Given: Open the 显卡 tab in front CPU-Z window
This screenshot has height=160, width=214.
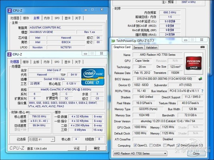Looking at the screenshot, I should click(67, 62).
